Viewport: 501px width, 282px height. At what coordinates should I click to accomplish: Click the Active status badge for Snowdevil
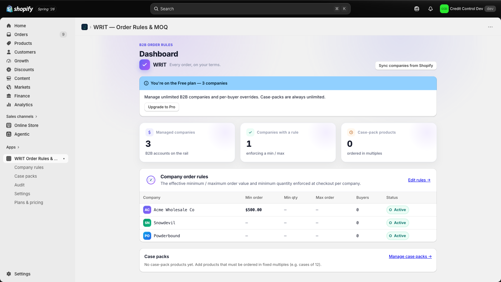(398, 223)
